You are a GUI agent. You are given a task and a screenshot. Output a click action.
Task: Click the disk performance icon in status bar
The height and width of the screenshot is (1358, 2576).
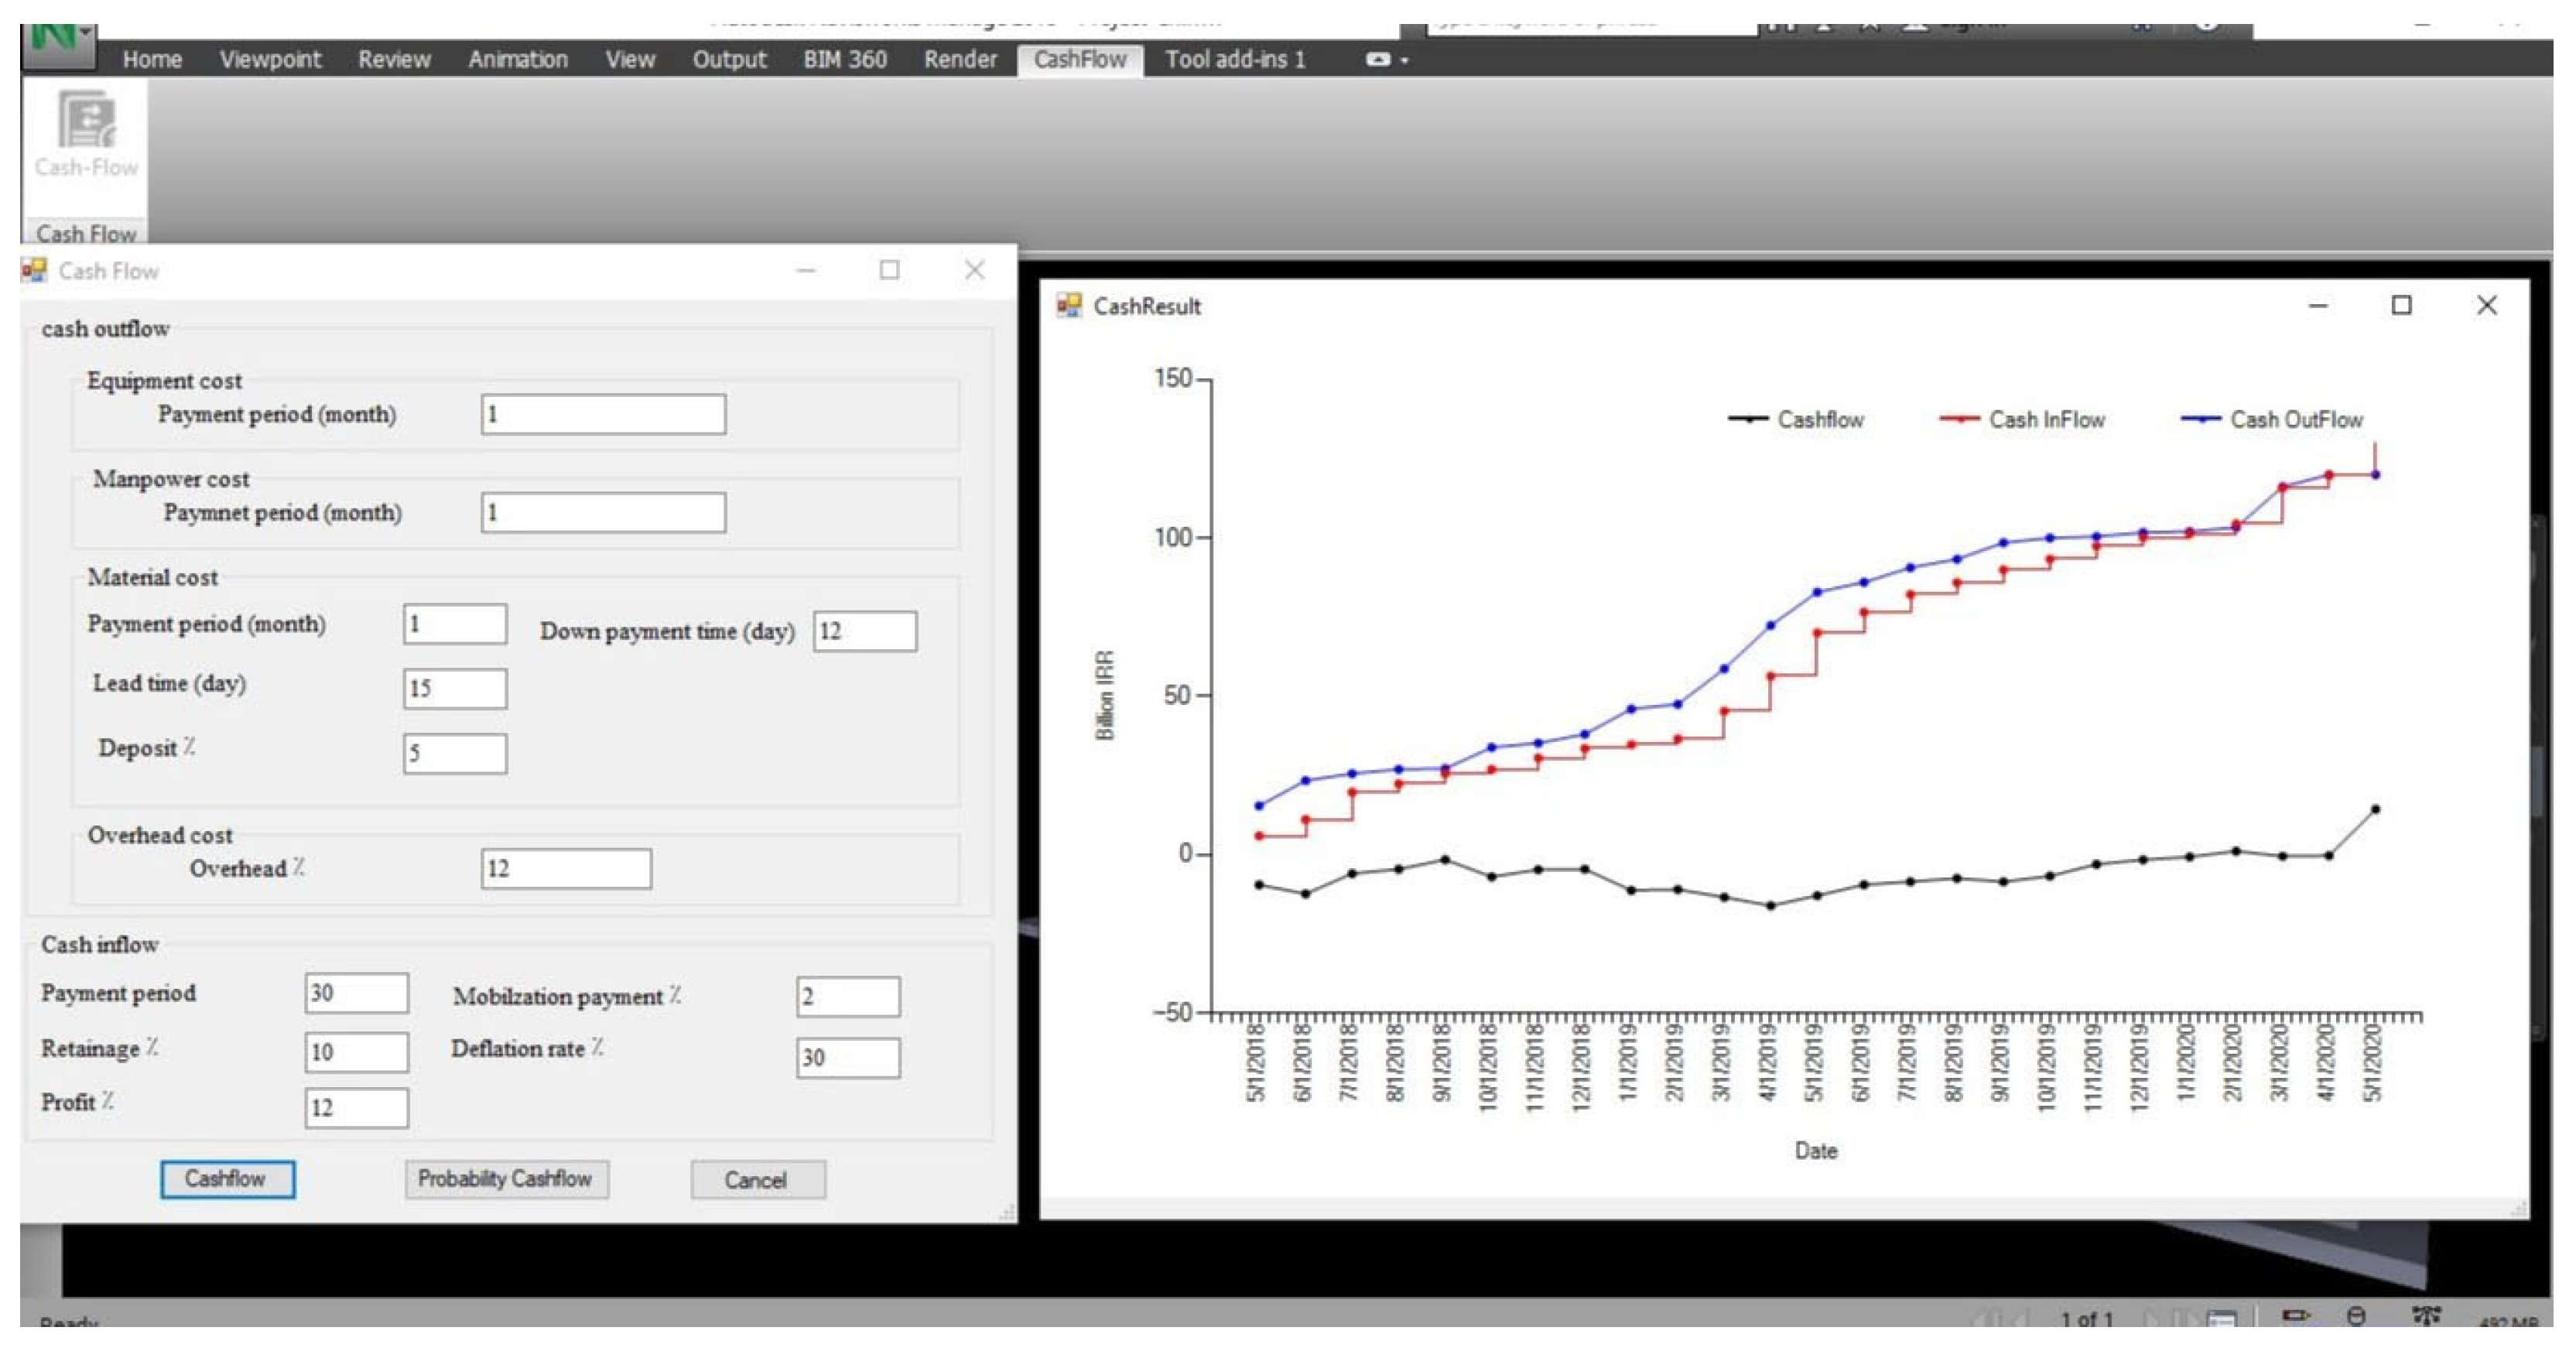pyautogui.click(x=2356, y=1318)
